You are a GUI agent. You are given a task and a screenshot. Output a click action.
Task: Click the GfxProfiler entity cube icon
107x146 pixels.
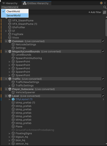click(10, 27)
